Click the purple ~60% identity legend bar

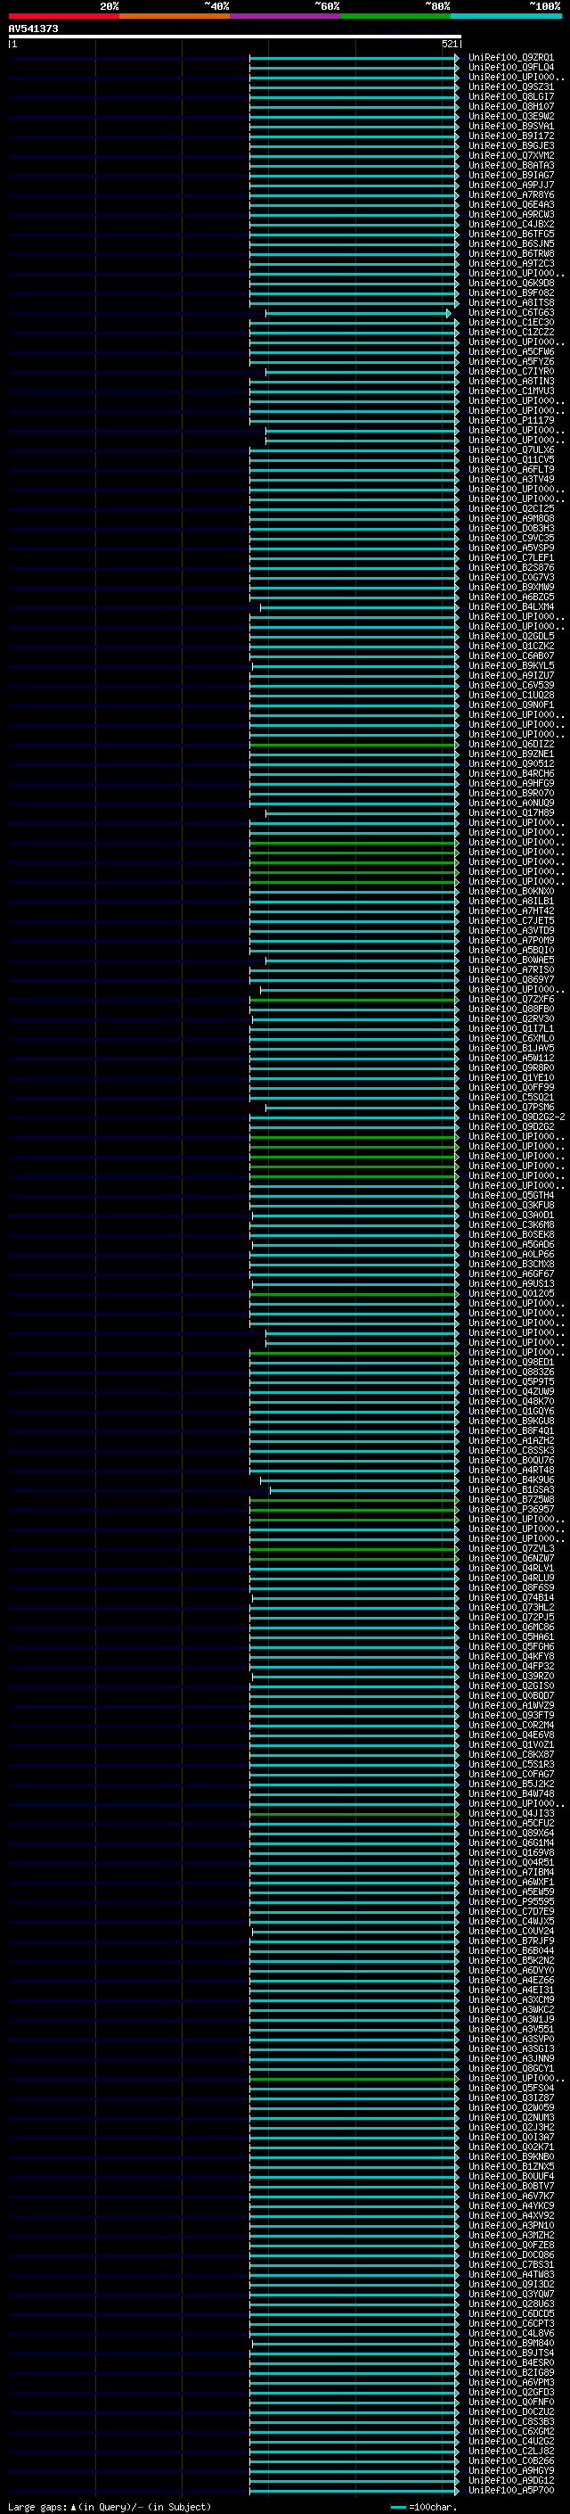point(284,16)
